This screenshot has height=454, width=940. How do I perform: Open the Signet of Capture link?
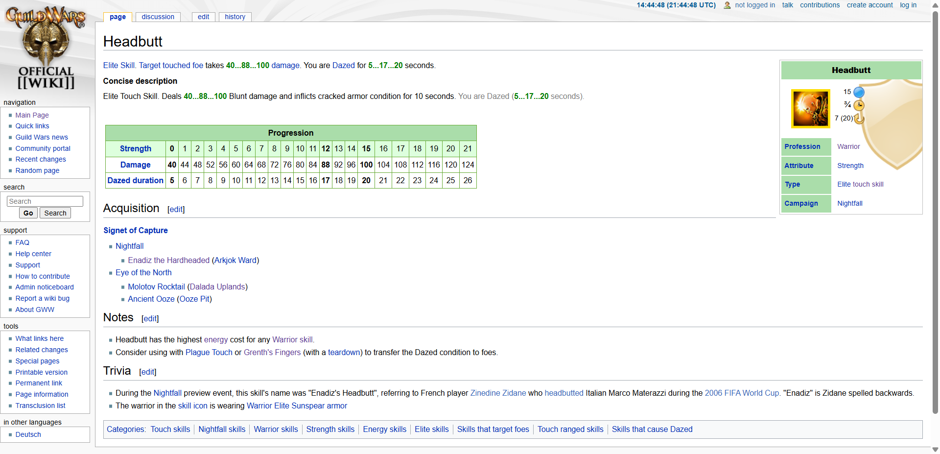[136, 230]
